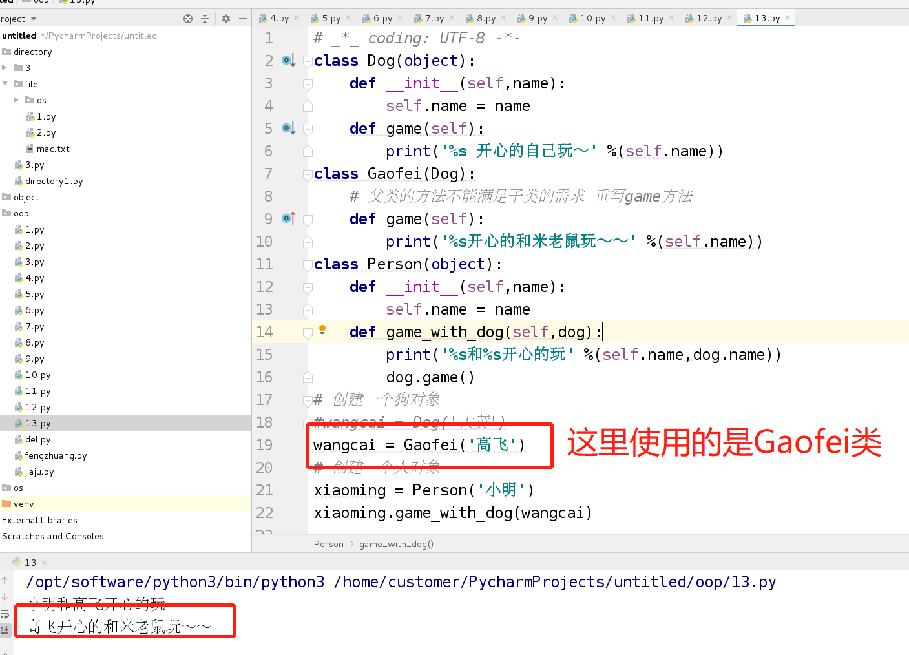Fold the Gaofei class on line 7
909x655 pixels.
tap(308, 174)
